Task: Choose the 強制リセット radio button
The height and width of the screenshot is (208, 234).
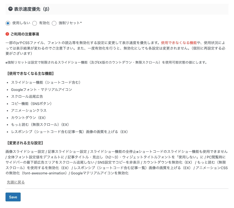Action: [54, 23]
